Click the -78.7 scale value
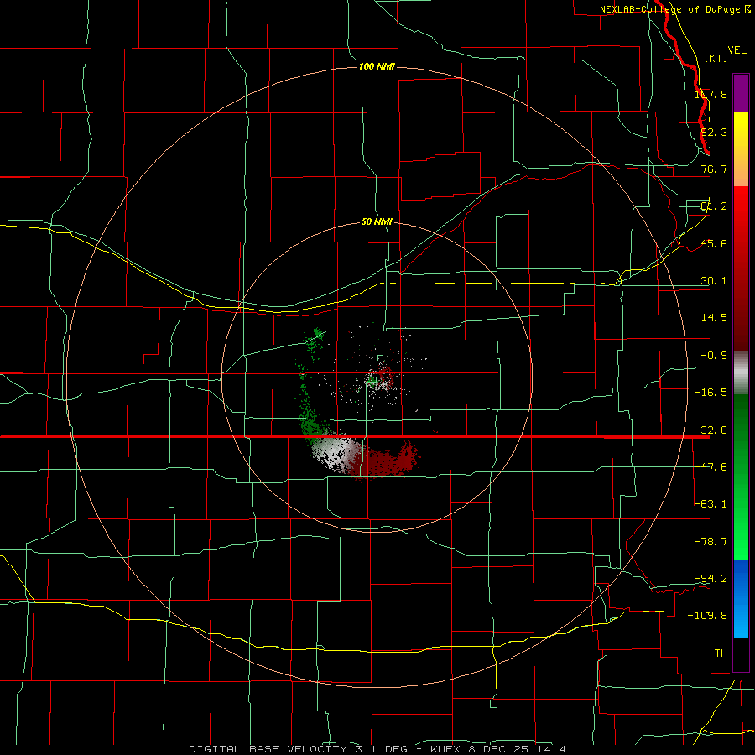 click(x=711, y=542)
